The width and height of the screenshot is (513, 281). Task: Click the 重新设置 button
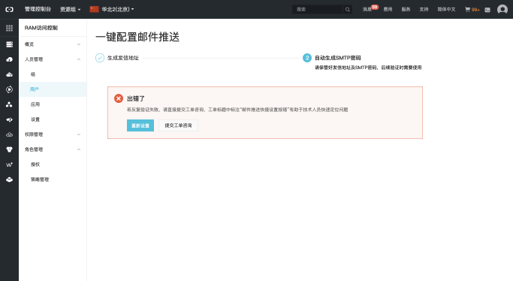click(x=140, y=125)
